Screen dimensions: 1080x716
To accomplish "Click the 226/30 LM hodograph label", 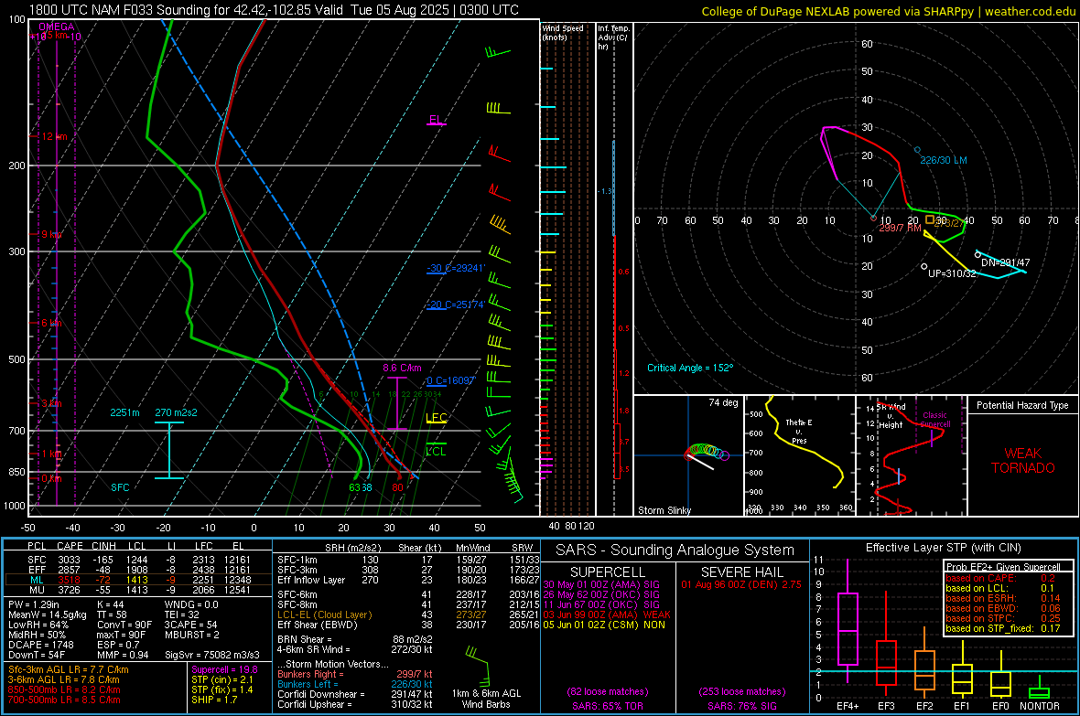I will [944, 160].
